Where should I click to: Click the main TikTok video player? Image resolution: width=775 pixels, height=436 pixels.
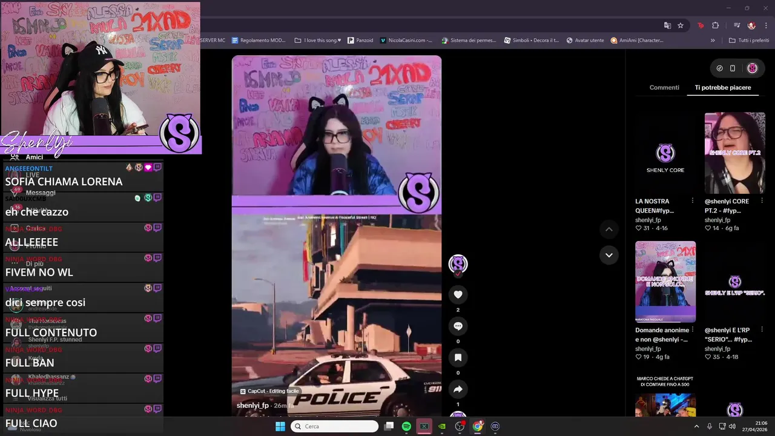point(337,236)
